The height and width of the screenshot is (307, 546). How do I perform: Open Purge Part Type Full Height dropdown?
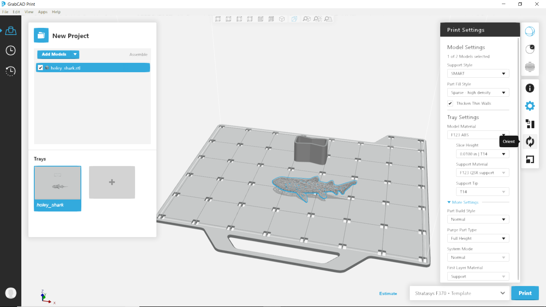(478, 238)
